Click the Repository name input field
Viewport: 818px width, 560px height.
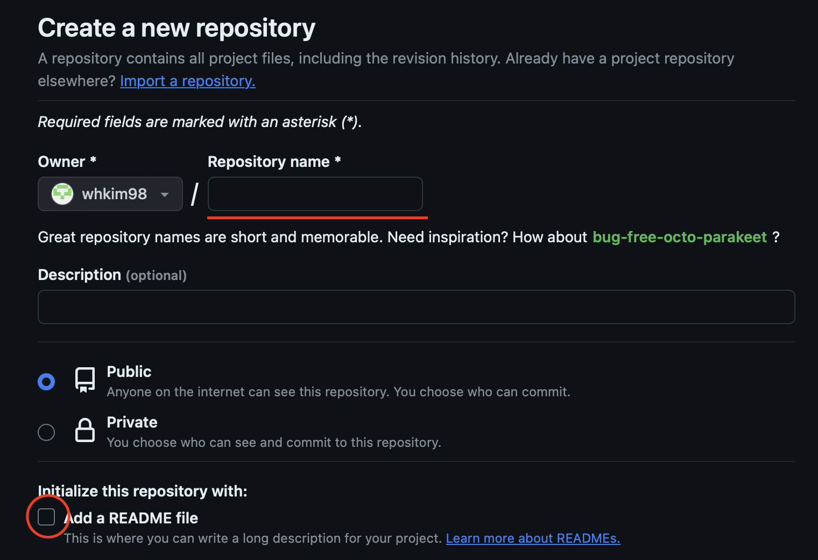tap(315, 194)
